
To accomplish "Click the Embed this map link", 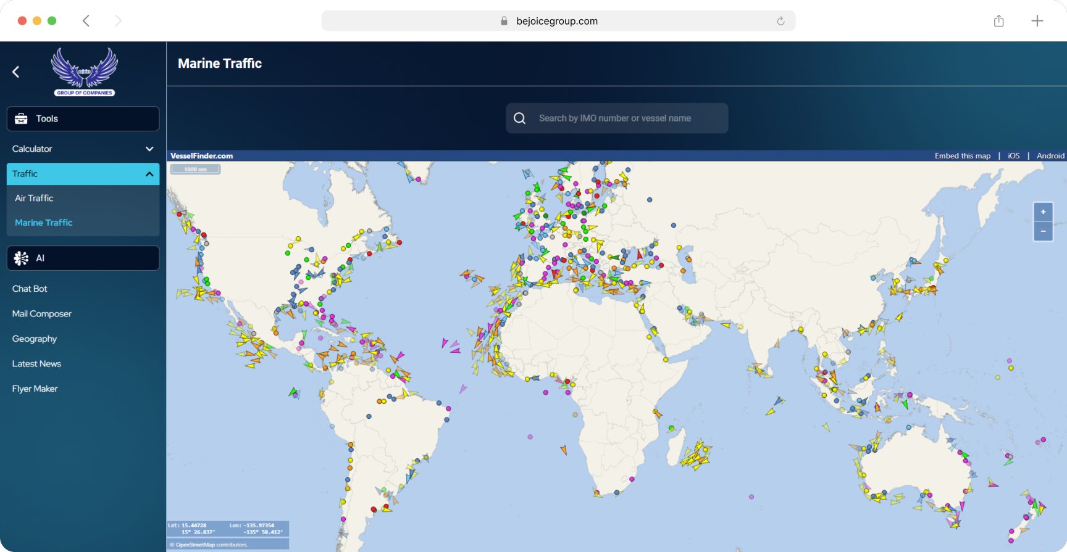I will (962, 156).
